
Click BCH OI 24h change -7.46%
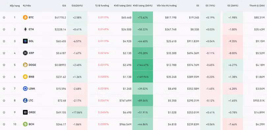[233, 124]
